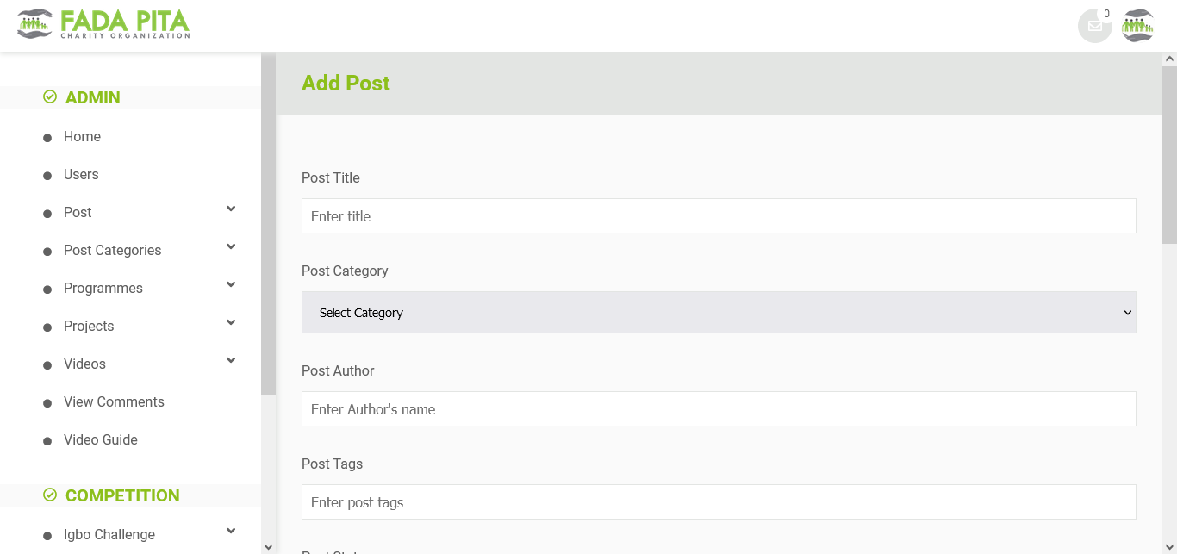Expand the Post submenu chevron
The width and height of the screenshot is (1177, 554).
click(x=231, y=209)
